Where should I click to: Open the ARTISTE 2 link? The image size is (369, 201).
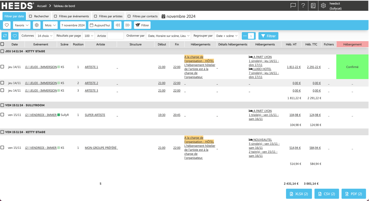(91, 83)
